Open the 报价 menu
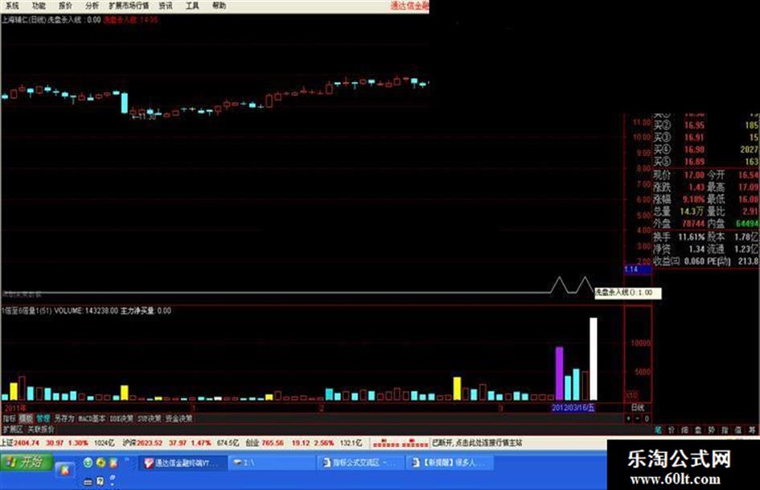 65,6
